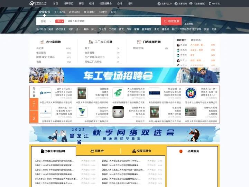Click 乔女士's avatar in latest resumes

tap(178, 45)
